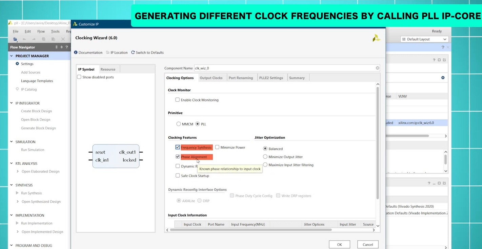Select Minimize Output Jitter option

click(265, 157)
